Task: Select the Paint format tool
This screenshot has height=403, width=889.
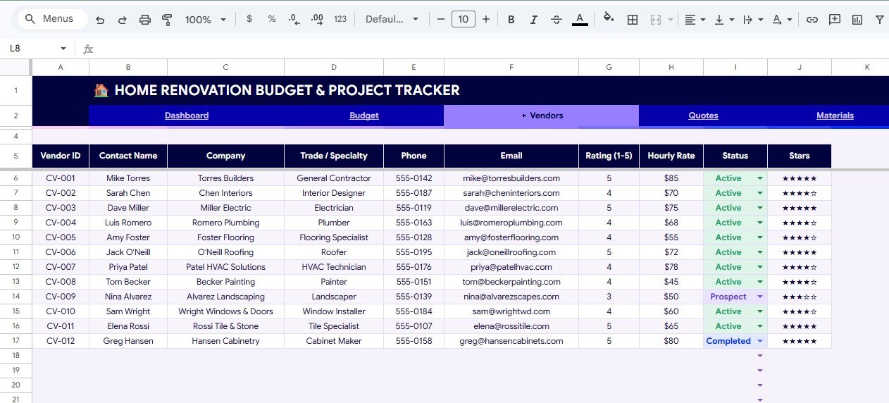Action: [167, 20]
